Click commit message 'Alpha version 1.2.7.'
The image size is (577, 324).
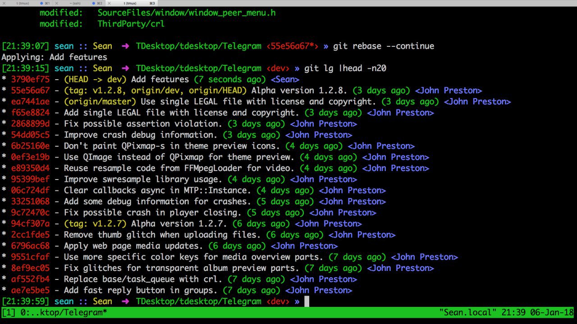179,224
